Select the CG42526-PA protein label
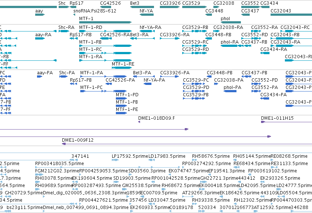The height and width of the screenshot is (213, 312). coord(120,80)
